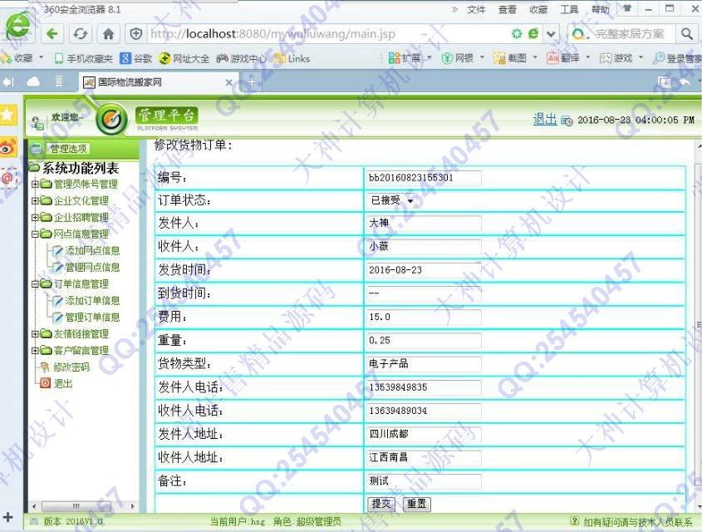Expand 客户留言管理 tree node
Screen dimensions: 702x532
tap(35, 350)
